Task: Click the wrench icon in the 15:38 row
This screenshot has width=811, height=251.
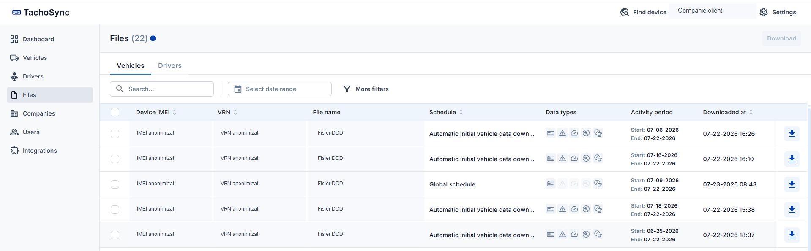Action: (x=586, y=209)
